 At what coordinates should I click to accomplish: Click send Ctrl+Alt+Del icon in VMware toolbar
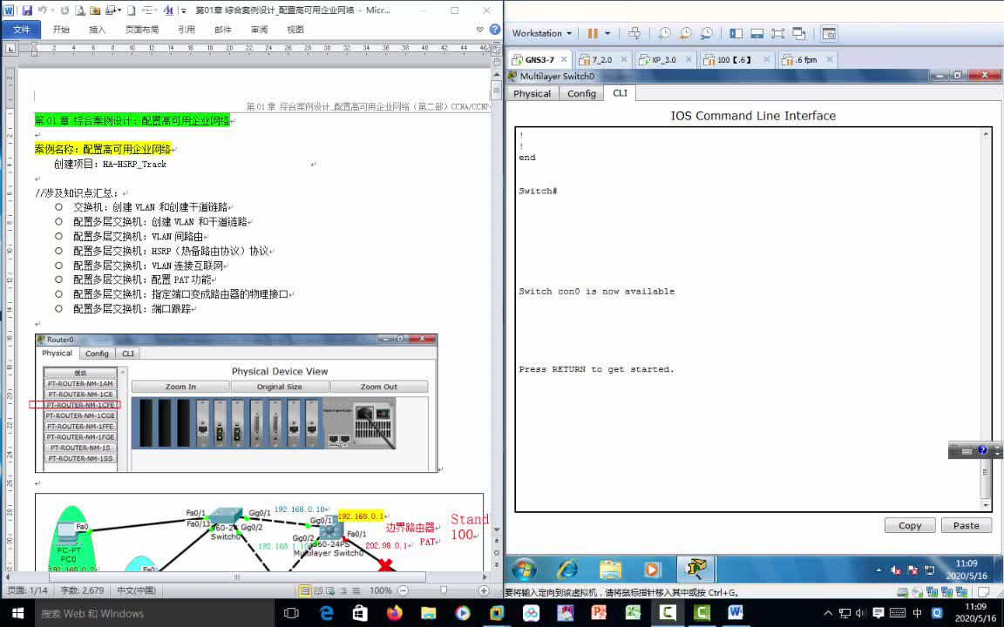(x=634, y=34)
